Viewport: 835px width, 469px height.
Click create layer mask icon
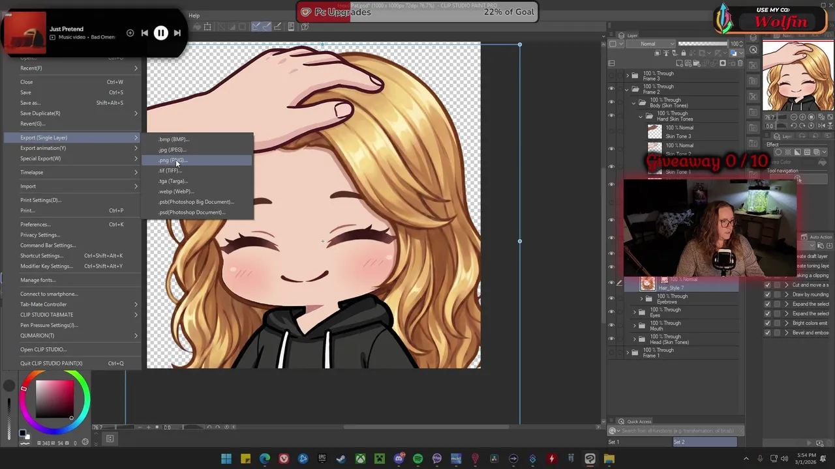[722, 63]
